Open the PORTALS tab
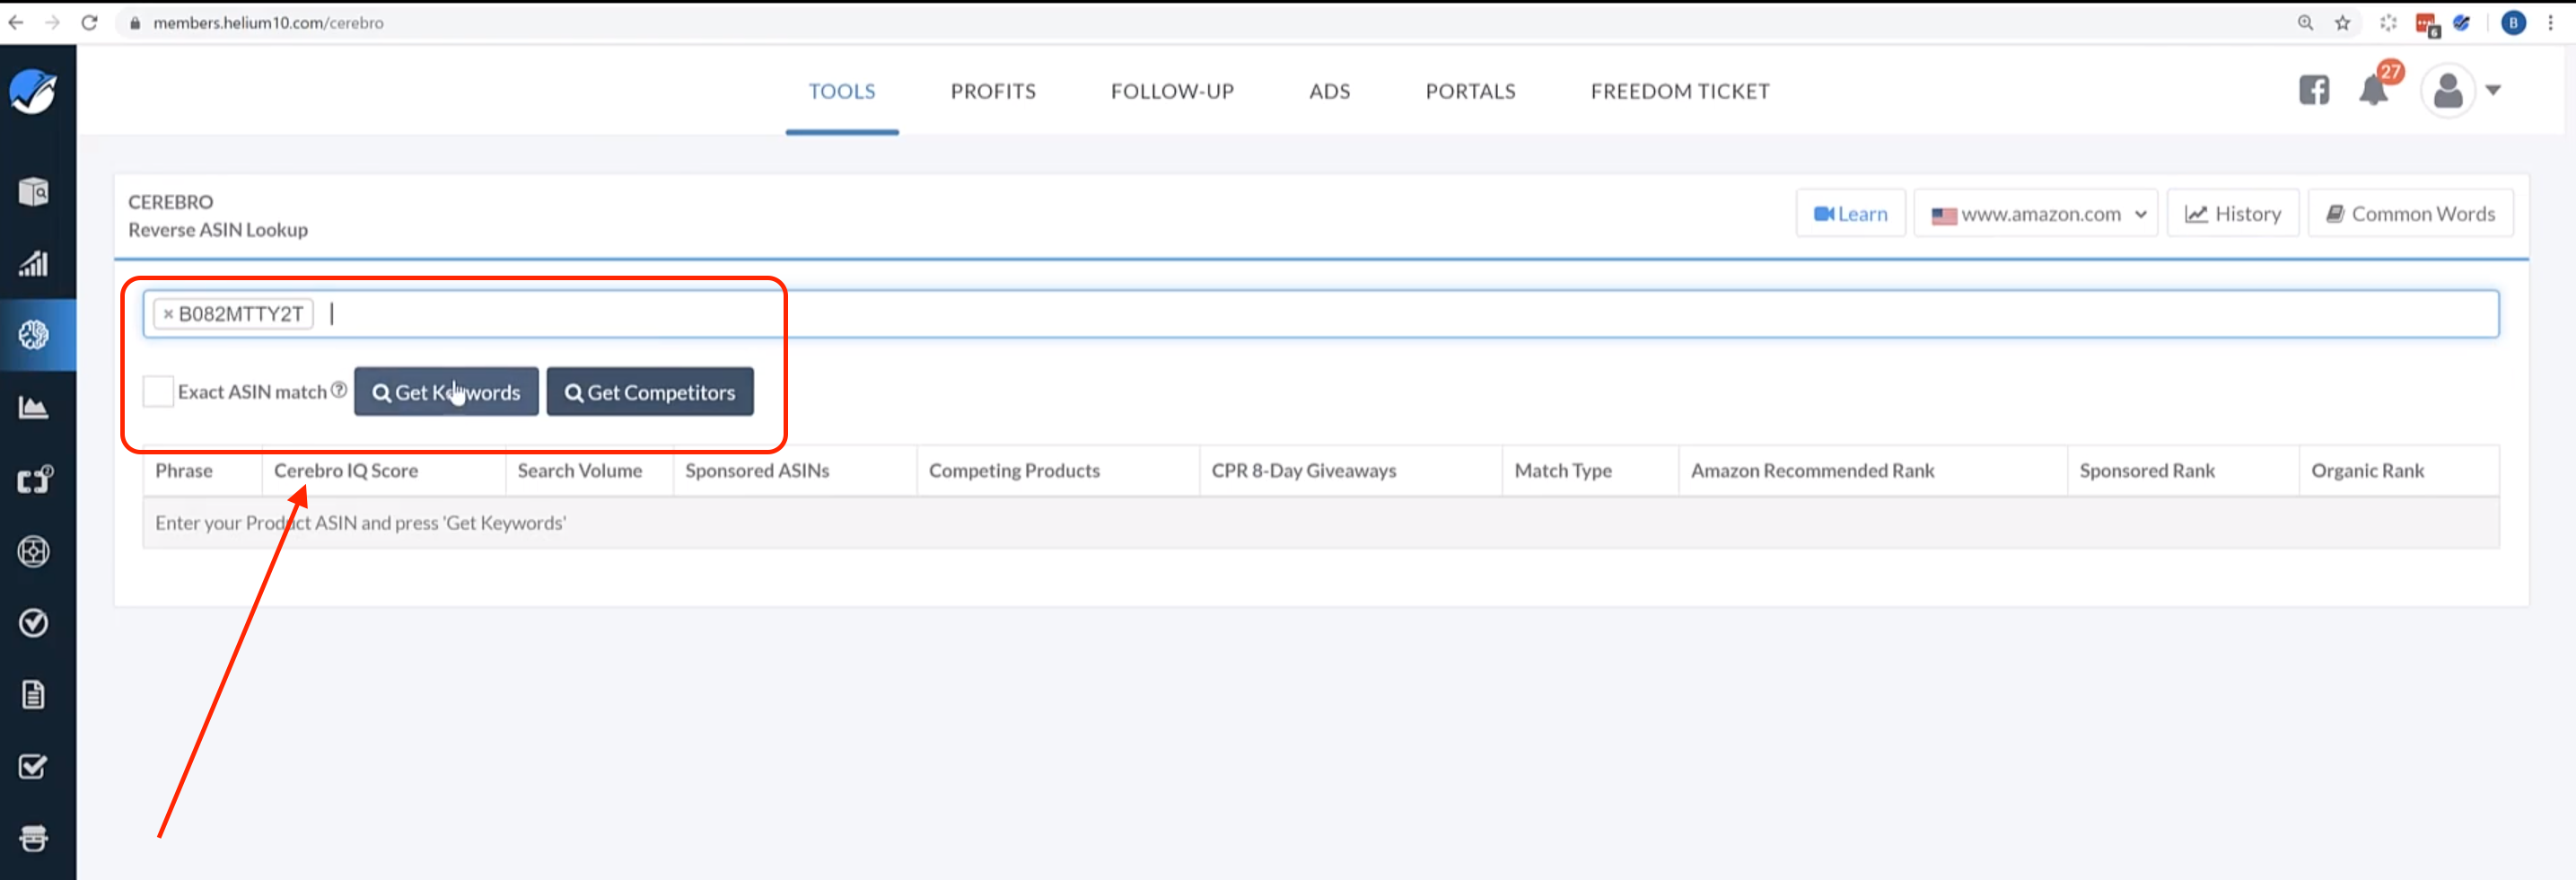Image resolution: width=2576 pixels, height=880 pixels. coord(1470,91)
